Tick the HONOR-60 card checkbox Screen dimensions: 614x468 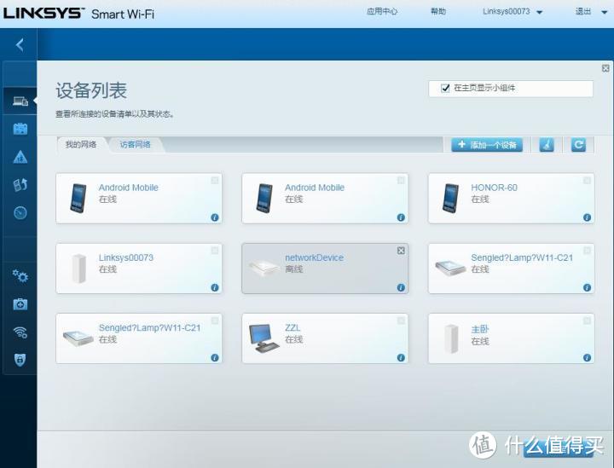587,181
